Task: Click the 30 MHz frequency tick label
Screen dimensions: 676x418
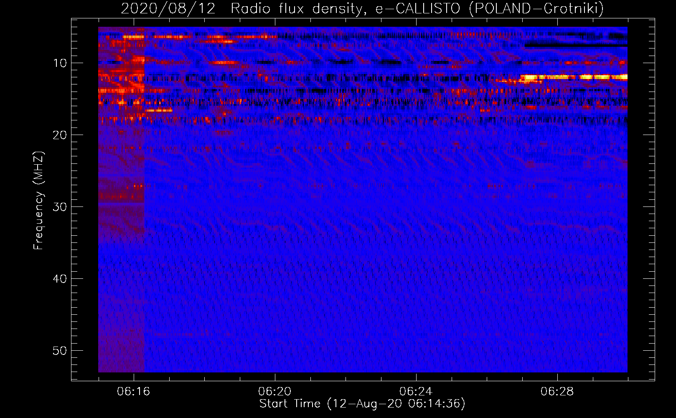Action: click(x=60, y=207)
